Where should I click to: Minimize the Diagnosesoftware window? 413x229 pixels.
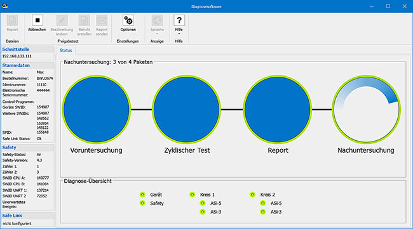tap(372, 6)
